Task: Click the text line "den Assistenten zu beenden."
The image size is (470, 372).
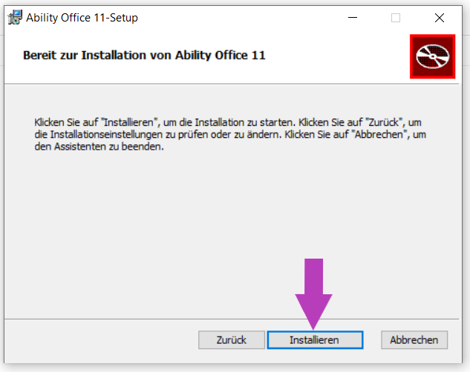Action: coord(99,147)
